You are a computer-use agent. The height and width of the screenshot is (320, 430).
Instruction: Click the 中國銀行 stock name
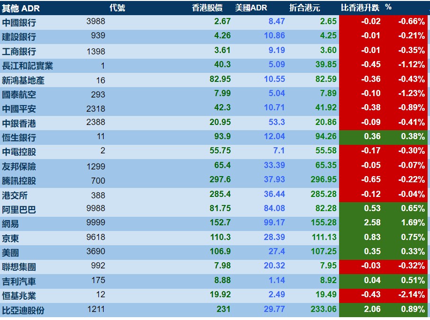(x=19, y=22)
